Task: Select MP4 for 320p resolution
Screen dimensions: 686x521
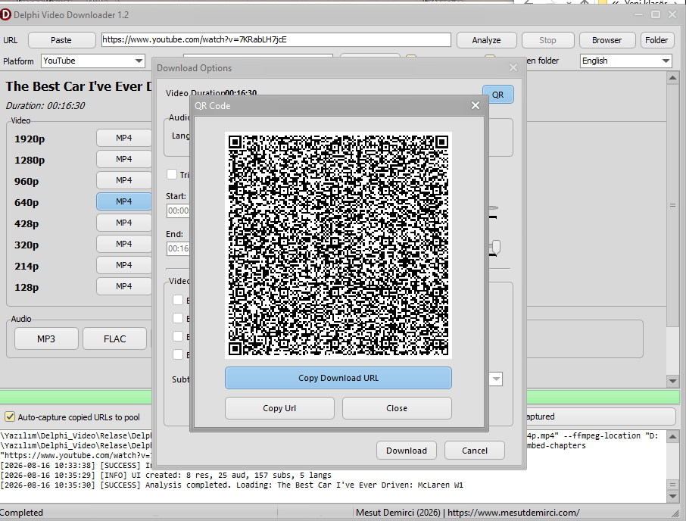Action: [x=124, y=244]
